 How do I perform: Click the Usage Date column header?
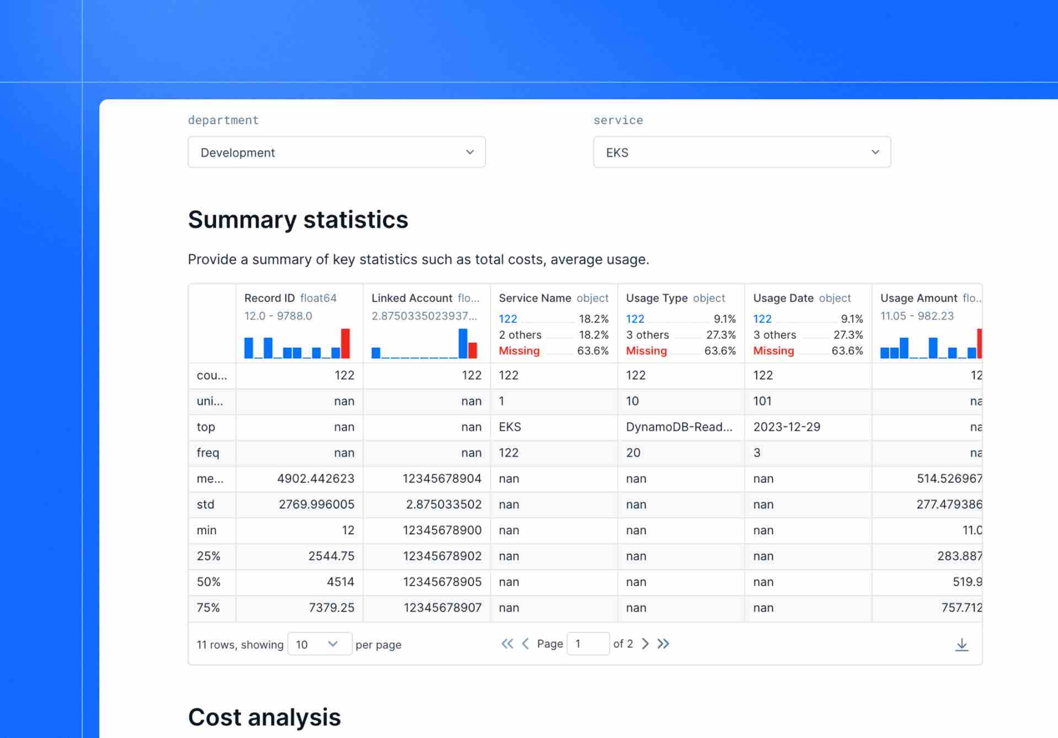(783, 298)
